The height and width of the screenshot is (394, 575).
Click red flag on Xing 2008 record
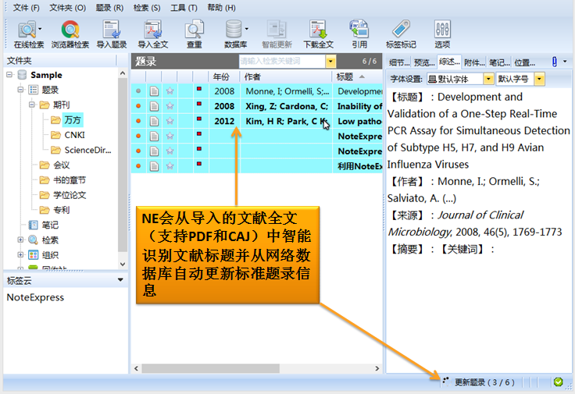pos(199,104)
